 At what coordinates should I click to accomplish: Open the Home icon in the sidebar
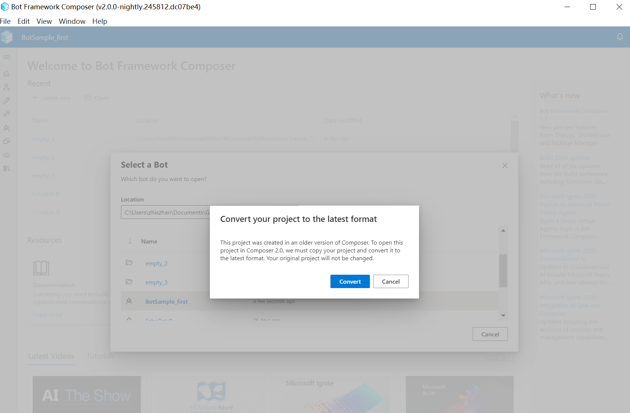[x=6, y=74]
